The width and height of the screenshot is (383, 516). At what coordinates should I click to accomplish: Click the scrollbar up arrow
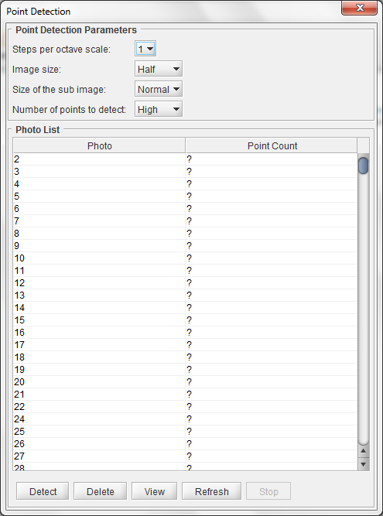[363, 451]
